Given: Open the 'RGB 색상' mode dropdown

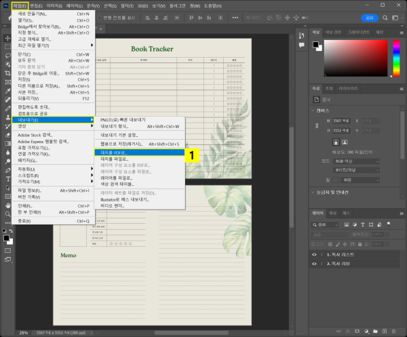Looking at the screenshot, I should (356, 161).
